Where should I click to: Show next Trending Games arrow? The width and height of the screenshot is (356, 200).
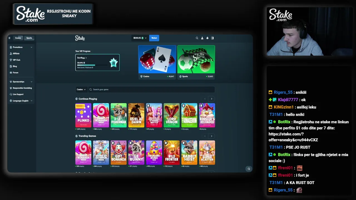click(211, 136)
